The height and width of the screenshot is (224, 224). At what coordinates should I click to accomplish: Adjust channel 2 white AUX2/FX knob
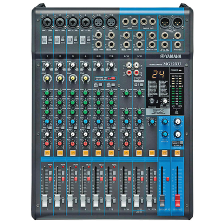point(60,134)
